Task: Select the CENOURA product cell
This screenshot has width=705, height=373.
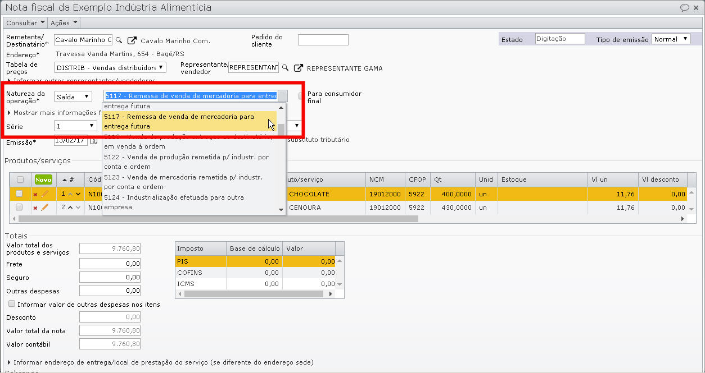Action: pos(326,208)
